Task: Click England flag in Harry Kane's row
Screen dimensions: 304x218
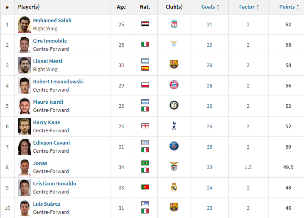Action: 145,126
